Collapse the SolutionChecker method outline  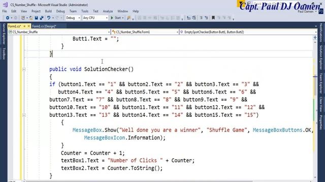(x=24, y=70)
